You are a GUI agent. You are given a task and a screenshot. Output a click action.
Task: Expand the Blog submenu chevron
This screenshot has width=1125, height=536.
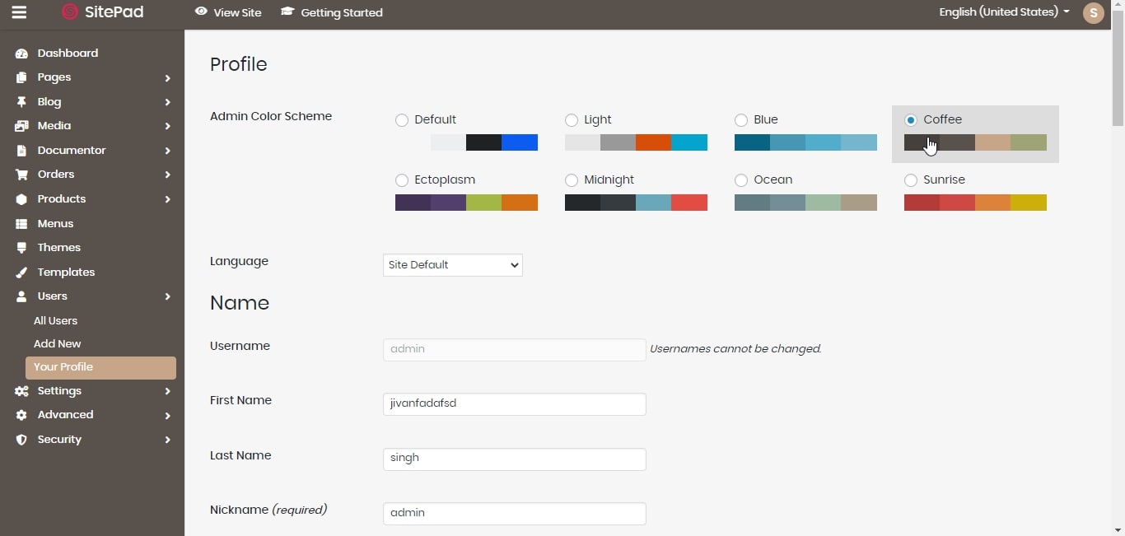tap(167, 102)
